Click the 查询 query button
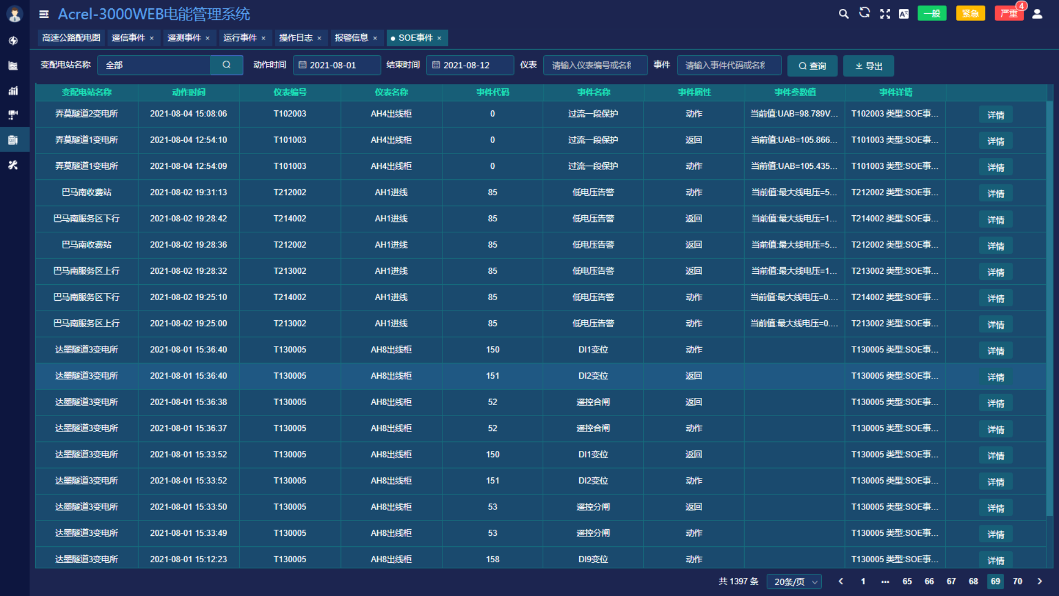 (x=812, y=66)
